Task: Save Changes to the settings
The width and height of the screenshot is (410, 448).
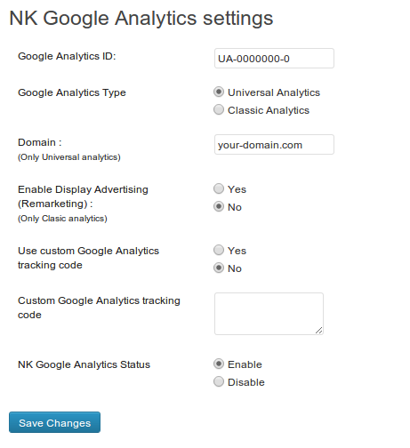Action: [54, 422]
